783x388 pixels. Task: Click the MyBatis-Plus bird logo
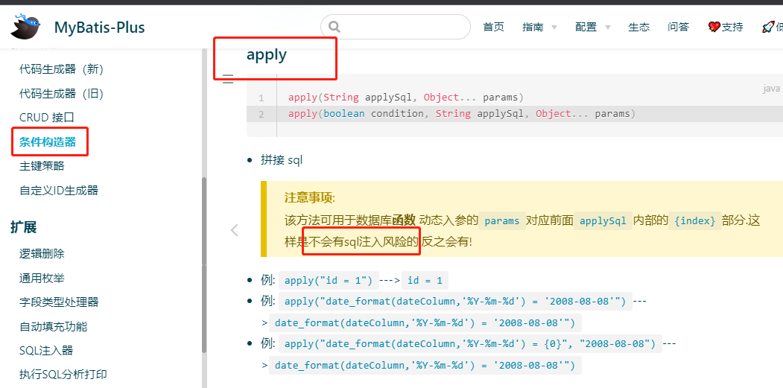(x=25, y=27)
